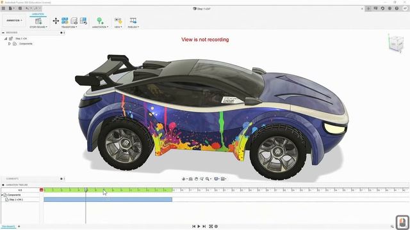Click the Undo arrow

point(28,8)
